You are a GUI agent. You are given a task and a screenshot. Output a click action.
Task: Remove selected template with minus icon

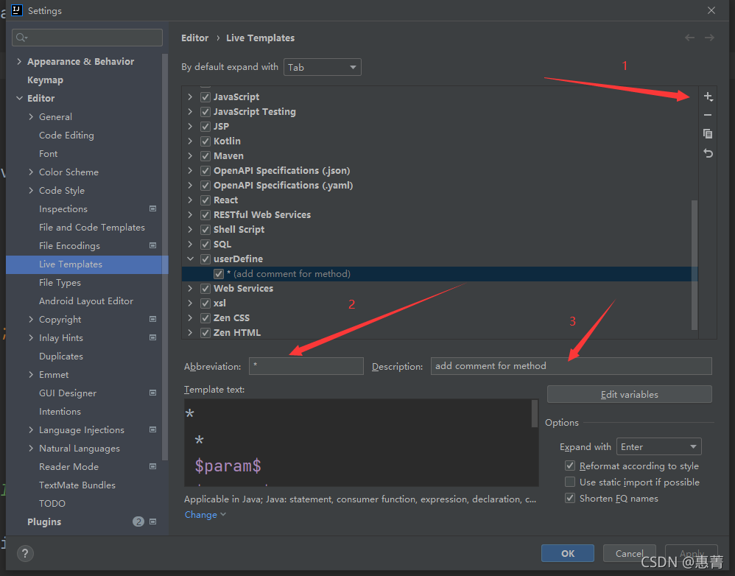[x=708, y=115]
